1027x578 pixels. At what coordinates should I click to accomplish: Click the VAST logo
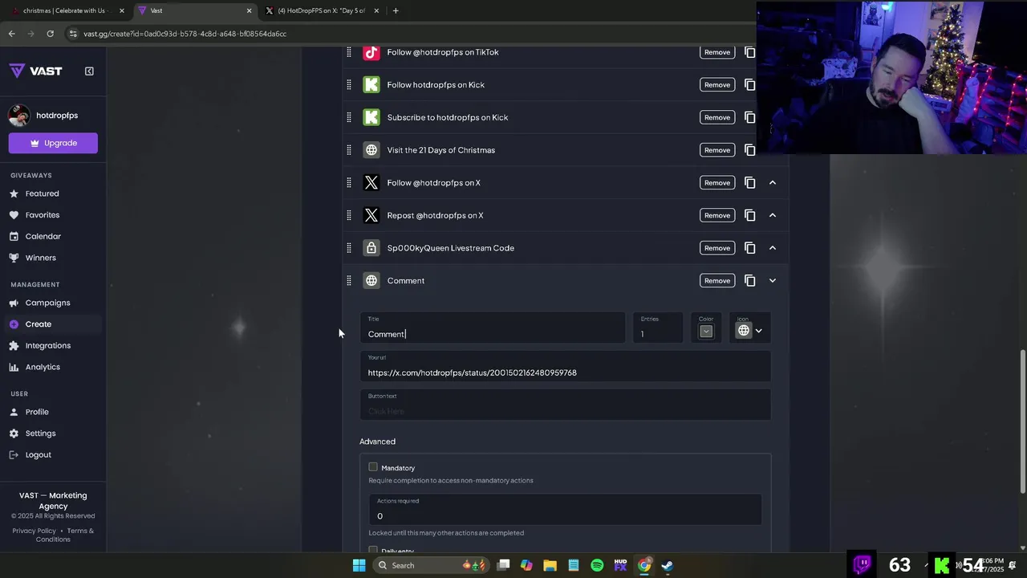click(x=36, y=71)
